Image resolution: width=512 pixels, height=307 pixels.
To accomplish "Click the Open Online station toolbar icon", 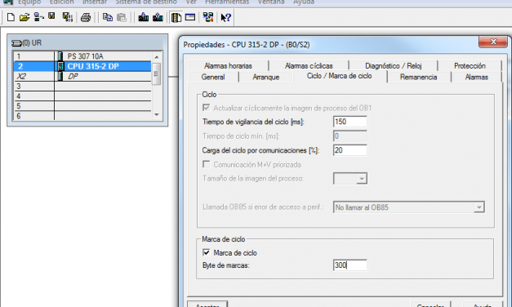I will 39,17.
